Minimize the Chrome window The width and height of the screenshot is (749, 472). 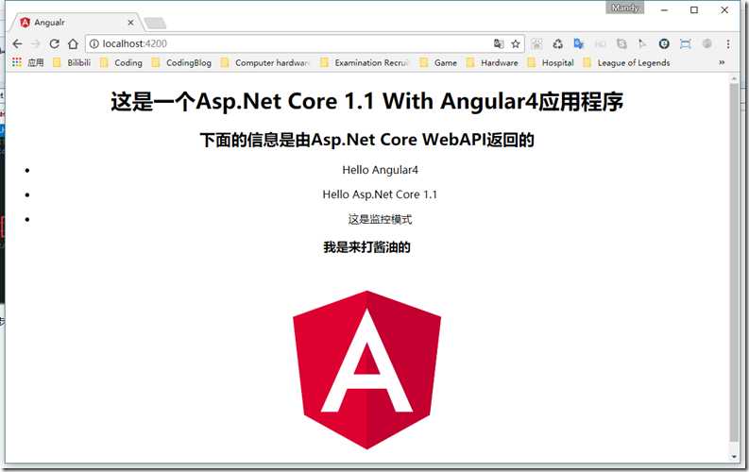coord(664,10)
